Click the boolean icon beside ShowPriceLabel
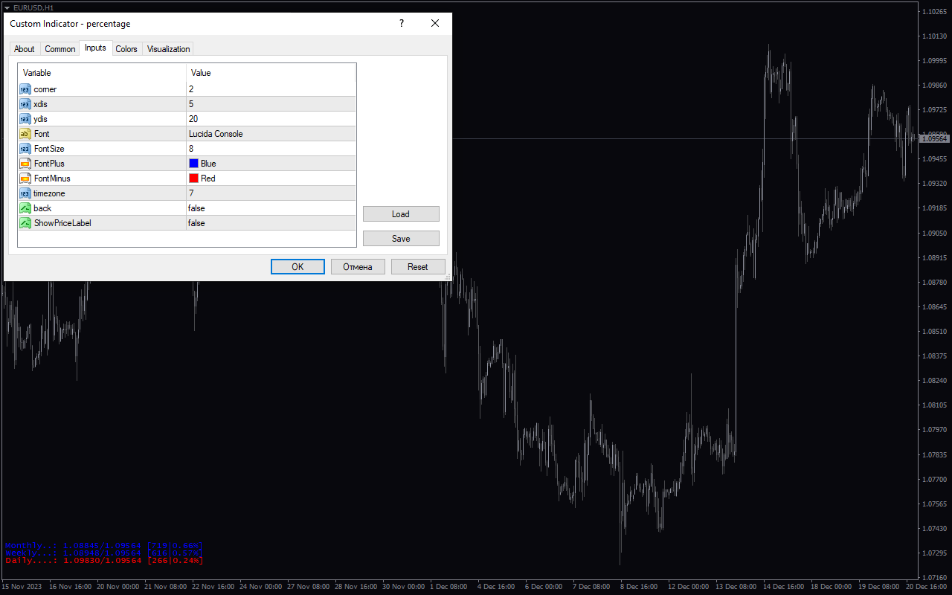 tap(25, 223)
